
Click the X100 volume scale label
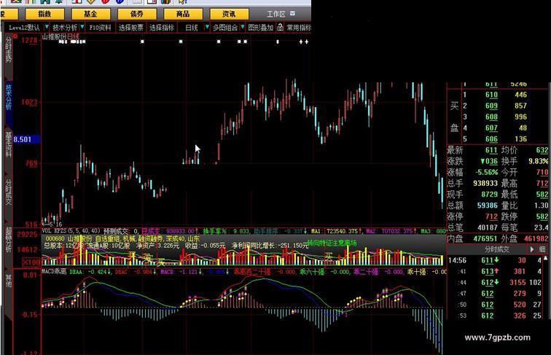pyautogui.click(x=31, y=262)
